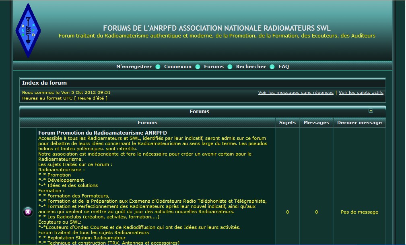Click the 'Heures au format UTC' text
The image size is (406, 245).
point(47,98)
